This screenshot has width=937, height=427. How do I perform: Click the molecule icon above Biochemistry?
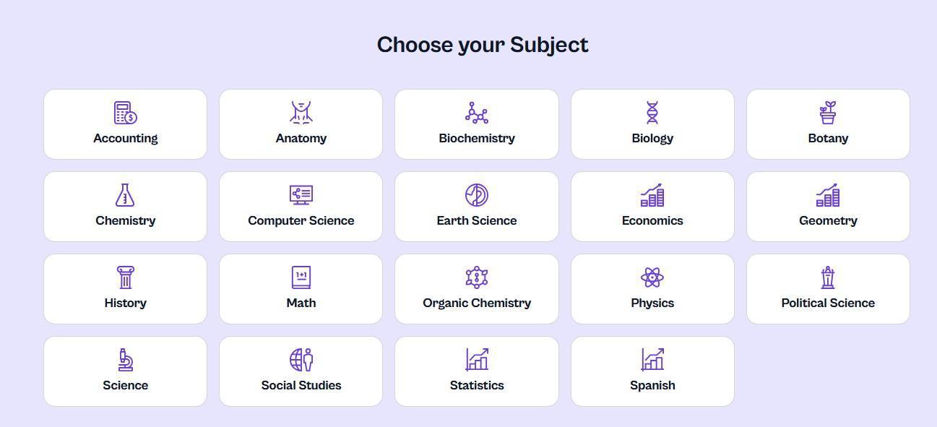476,112
